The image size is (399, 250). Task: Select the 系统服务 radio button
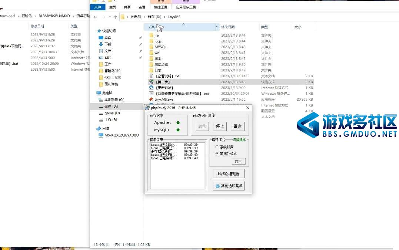pyautogui.click(x=217, y=147)
